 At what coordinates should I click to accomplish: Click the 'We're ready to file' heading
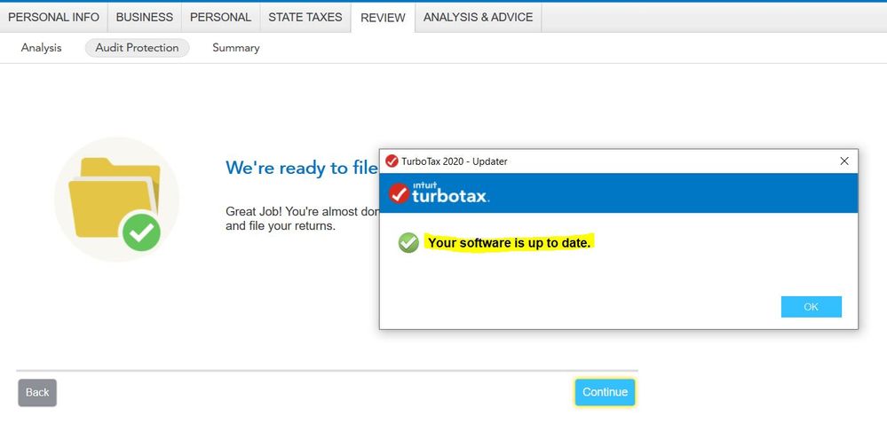point(302,168)
